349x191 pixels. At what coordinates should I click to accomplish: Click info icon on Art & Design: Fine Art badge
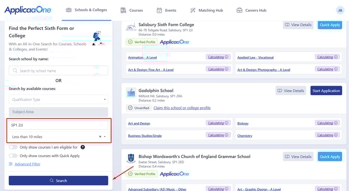(x=227, y=69)
